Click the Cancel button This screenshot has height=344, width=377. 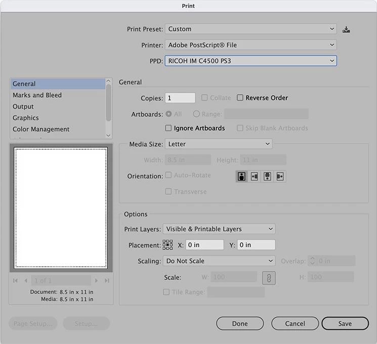295,324
